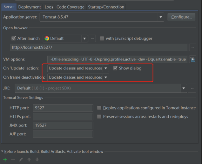Screen dimensions: 202x164
Task: Toggle the After launch checkbox
Action: click(x=14, y=38)
